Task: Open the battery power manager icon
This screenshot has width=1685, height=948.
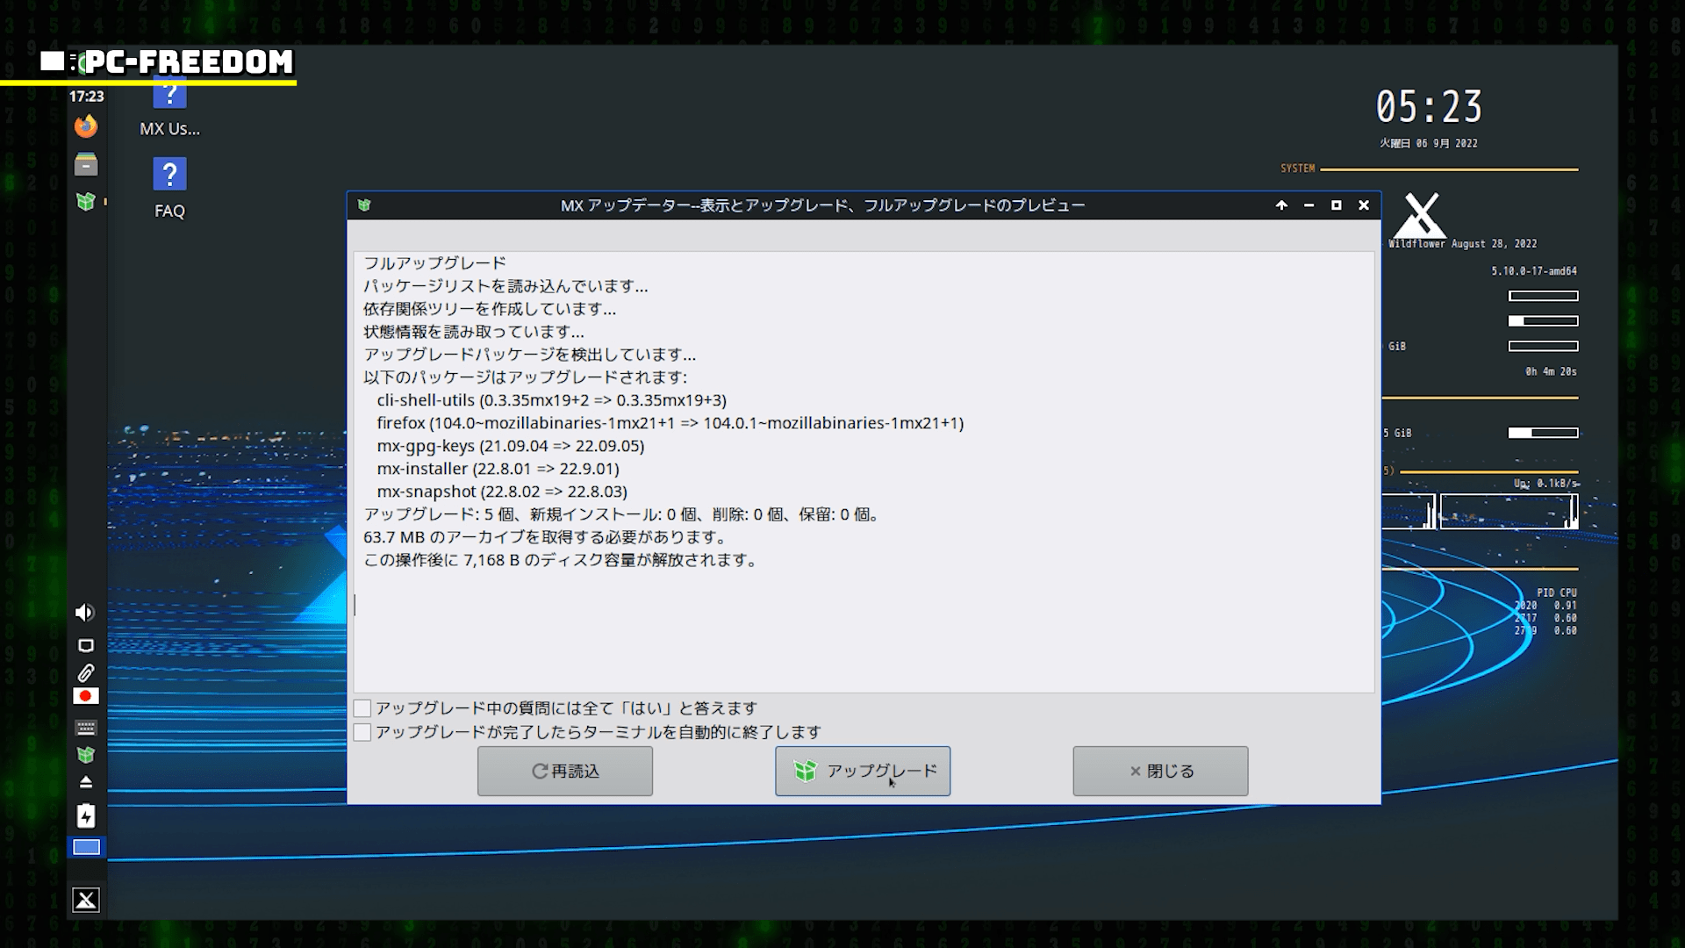Action: point(86,816)
